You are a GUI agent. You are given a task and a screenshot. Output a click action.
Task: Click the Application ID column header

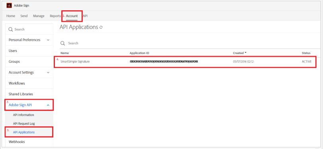139,53
